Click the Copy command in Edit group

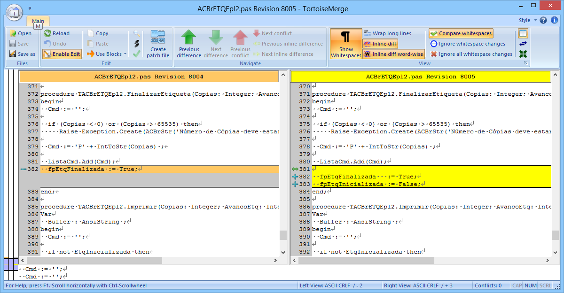click(98, 33)
